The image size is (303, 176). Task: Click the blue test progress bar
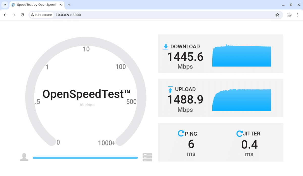85,158
